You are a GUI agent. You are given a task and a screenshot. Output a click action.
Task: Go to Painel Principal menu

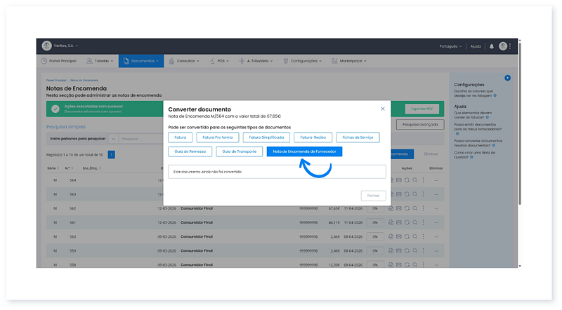(x=58, y=61)
